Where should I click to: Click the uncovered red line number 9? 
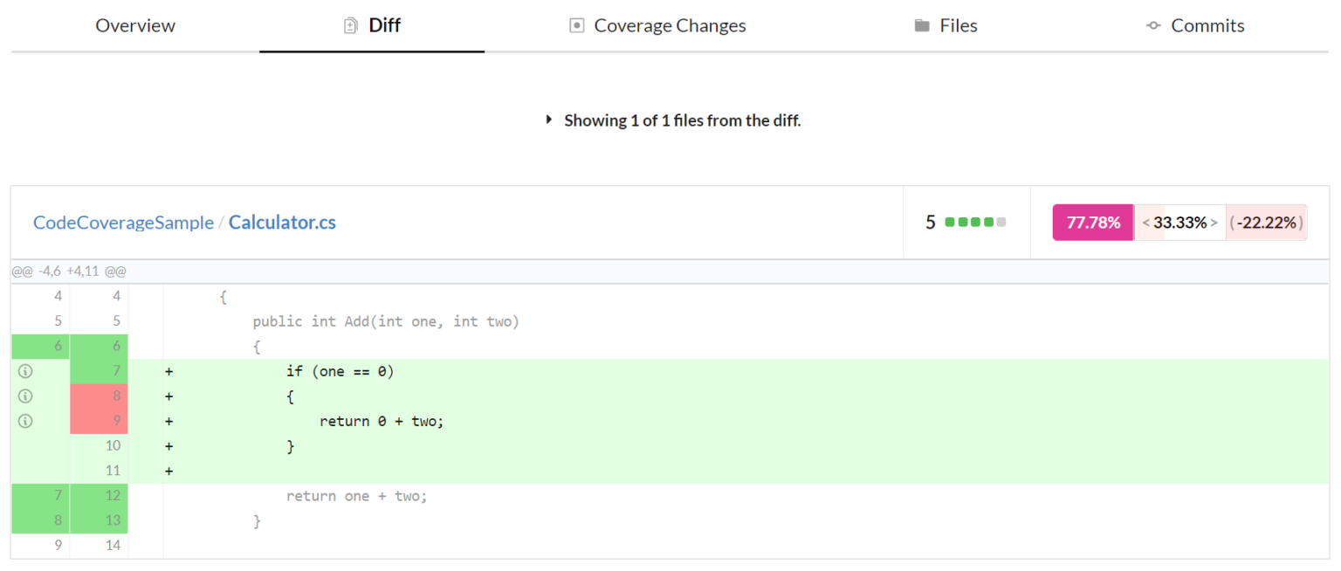point(99,422)
